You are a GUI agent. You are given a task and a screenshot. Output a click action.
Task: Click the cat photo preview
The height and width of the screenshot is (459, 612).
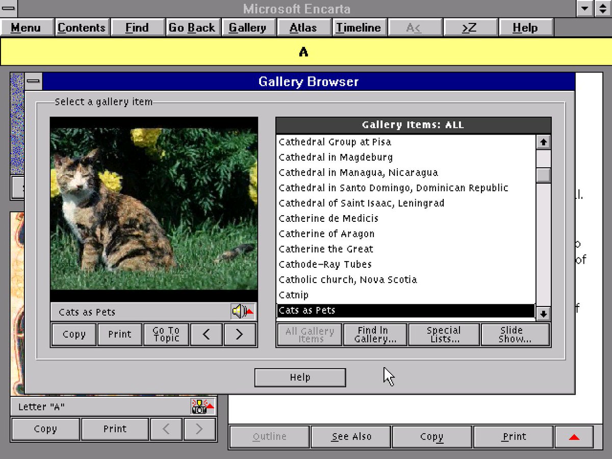(x=154, y=209)
